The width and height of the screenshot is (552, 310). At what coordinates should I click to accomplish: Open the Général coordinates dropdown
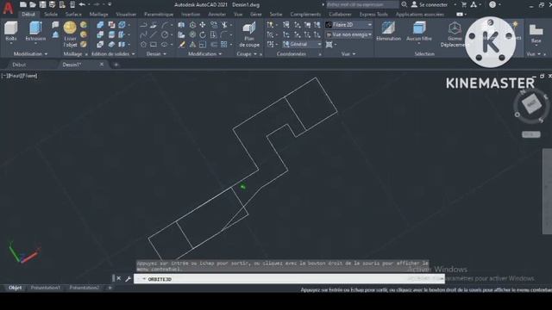tap(302, 44)
